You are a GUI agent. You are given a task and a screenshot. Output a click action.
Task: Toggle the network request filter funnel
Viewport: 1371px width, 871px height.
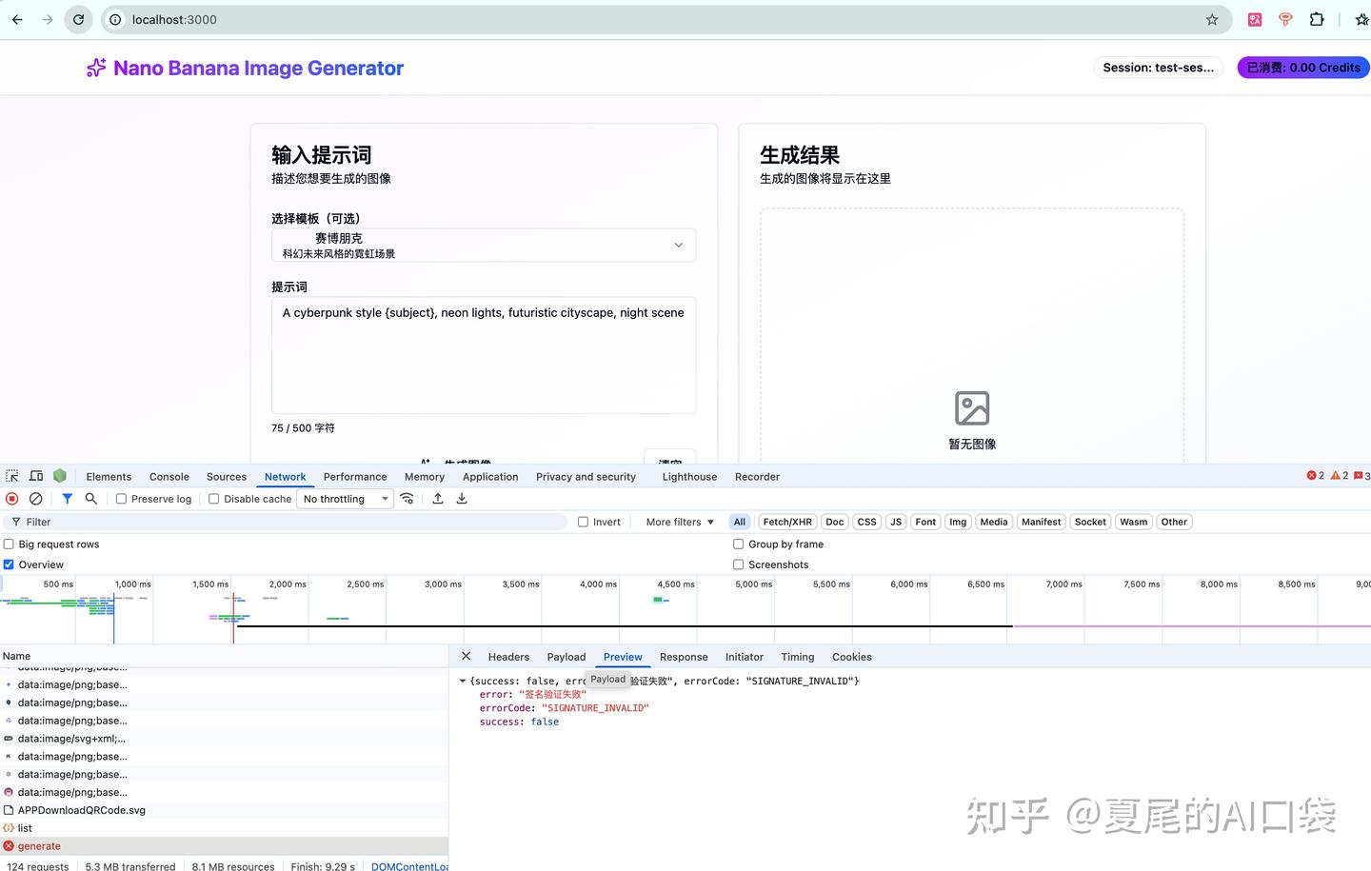(67, 498)
